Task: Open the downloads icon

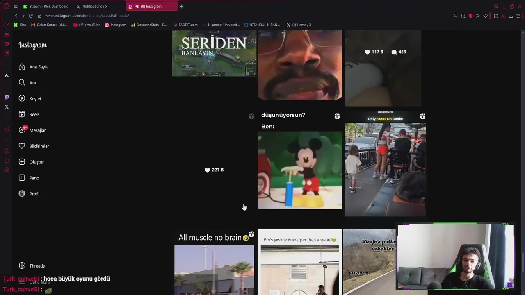Action: click(x=511, y=16)
